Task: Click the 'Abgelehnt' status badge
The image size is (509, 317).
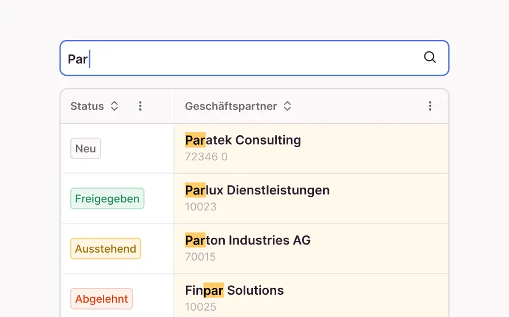Action: click(101, 299)
